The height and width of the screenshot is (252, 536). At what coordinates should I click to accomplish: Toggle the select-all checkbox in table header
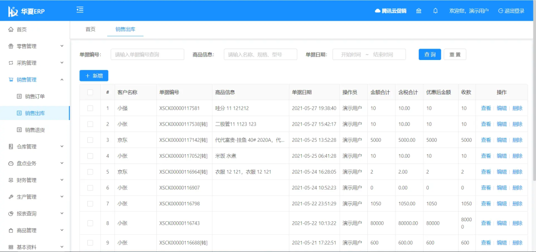point(90,92)
